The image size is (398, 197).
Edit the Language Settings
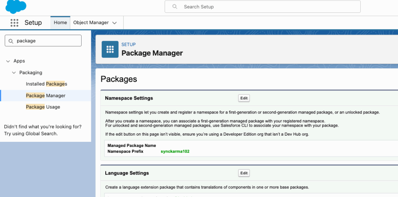[x=244, y=173]
